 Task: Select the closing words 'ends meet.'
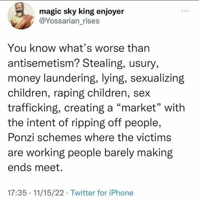pyautogui.click(x=36, y=167)
